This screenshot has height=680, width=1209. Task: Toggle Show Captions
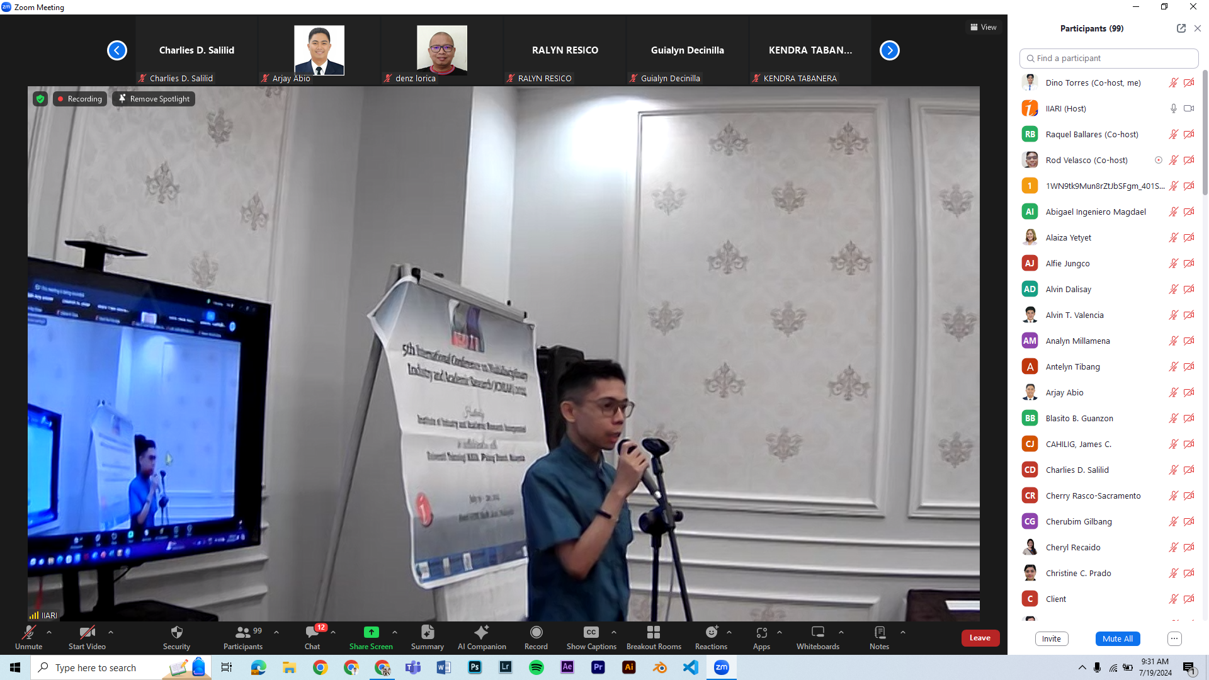pyautogui.click(x=591, y=637)
